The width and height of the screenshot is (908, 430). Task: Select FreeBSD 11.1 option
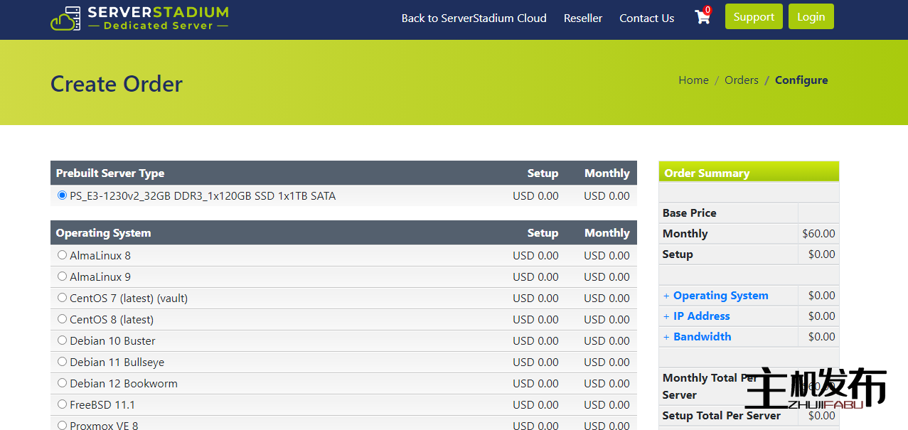click(62, 404)
